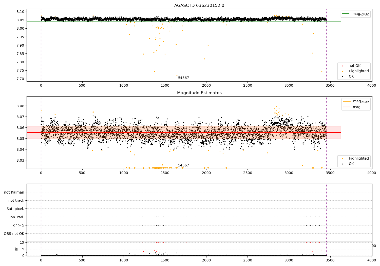This screenshot has height=266, width=380.
Task: Click the 'not track' row label
Action: (16, 201)
